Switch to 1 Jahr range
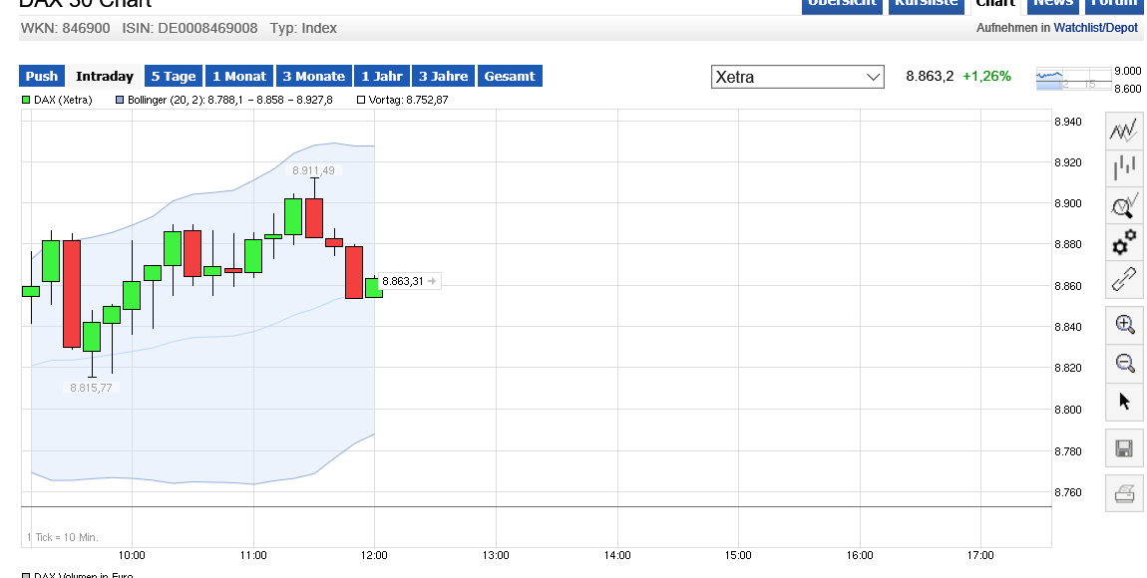Image resolution: width=1147 pixels, height=578 pixels. click(x=382, y=76)
